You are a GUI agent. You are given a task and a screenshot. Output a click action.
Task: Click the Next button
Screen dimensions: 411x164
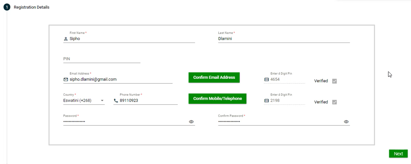[398, 153]
